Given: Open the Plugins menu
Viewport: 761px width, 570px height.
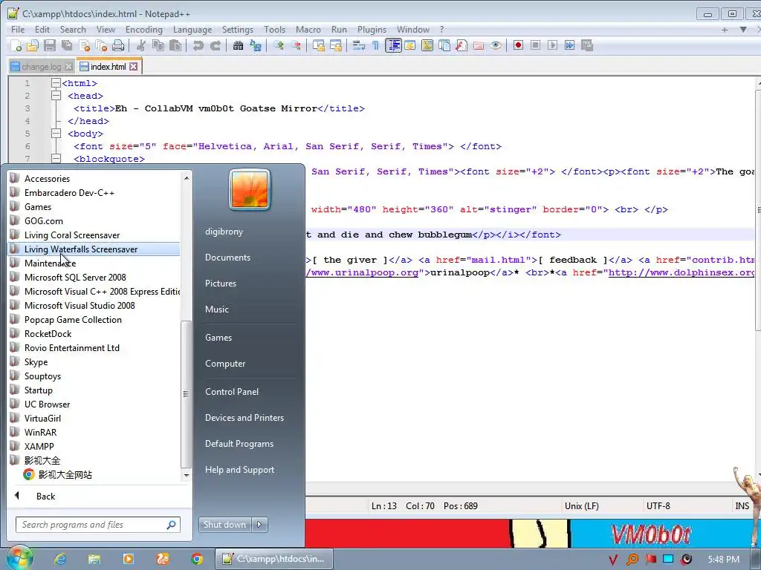Looking at the screenshot, I should (372, 30).
